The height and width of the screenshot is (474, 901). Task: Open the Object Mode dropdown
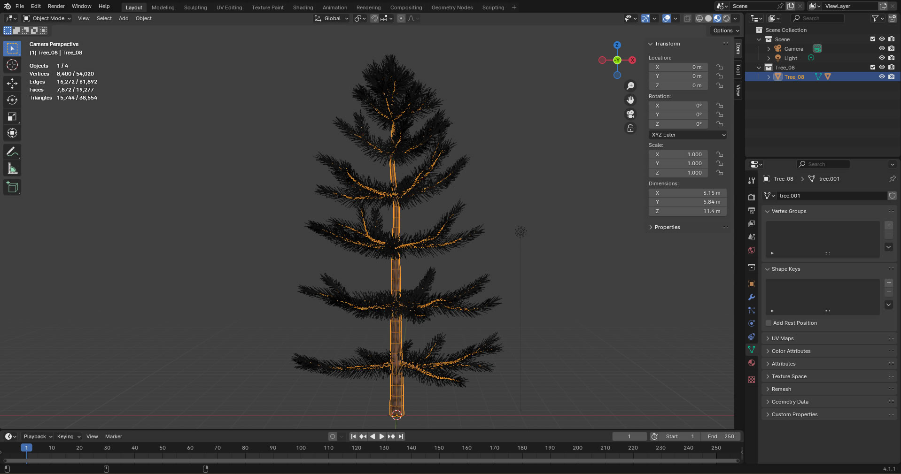47,18
